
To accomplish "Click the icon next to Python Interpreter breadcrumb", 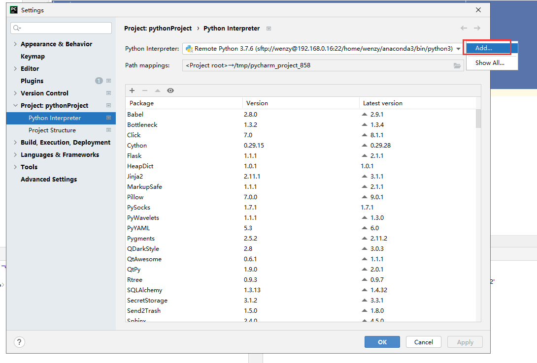I will [x=269, y=29].
